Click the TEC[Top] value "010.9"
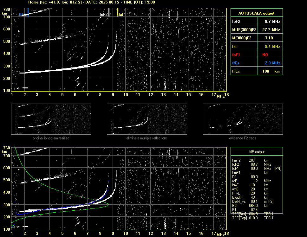Image resolution: width=307 pixels, height=237 pixels. click(x=253, y=218)
